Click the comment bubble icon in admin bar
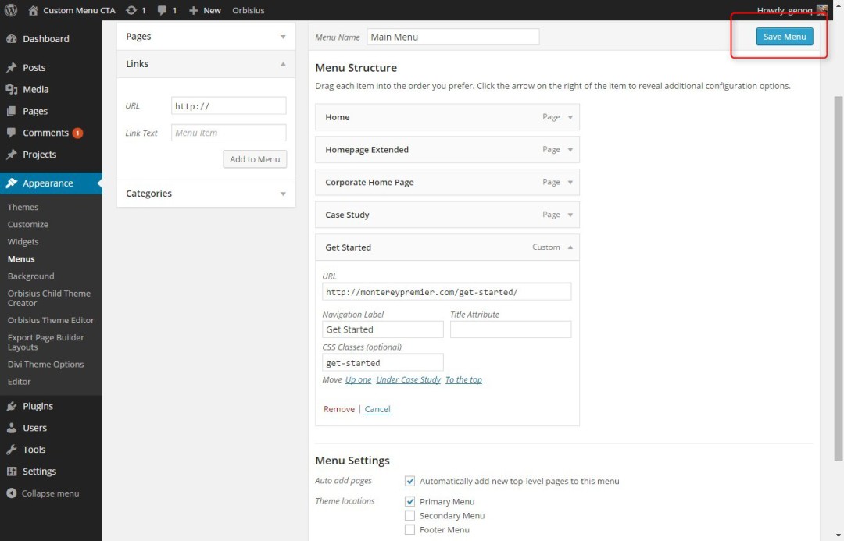This screenshot has height=541, width=844. pyautogui.click(x=160, y=10)
